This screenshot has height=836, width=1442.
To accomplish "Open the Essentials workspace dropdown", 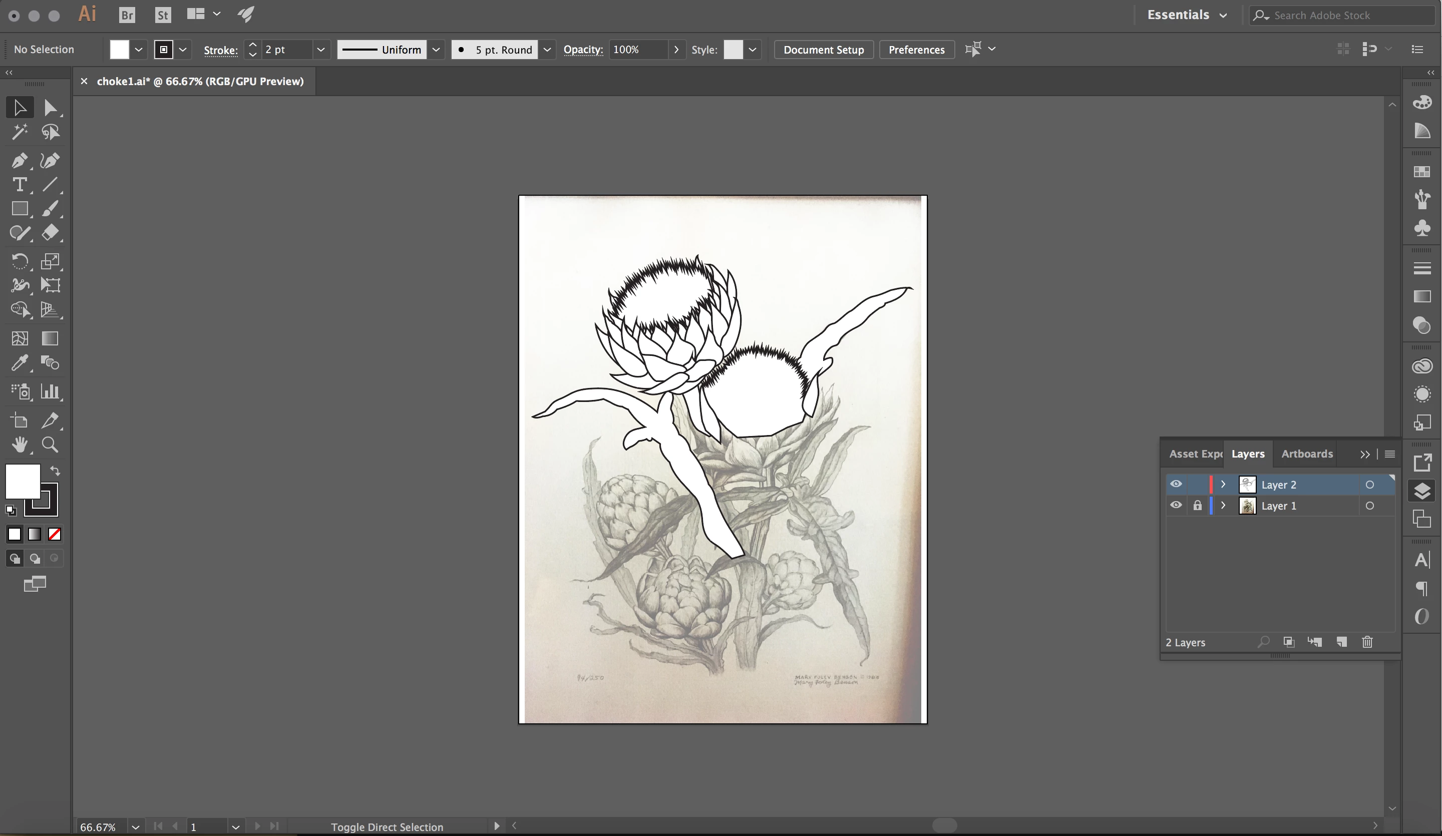I will tap(1187, 15).
